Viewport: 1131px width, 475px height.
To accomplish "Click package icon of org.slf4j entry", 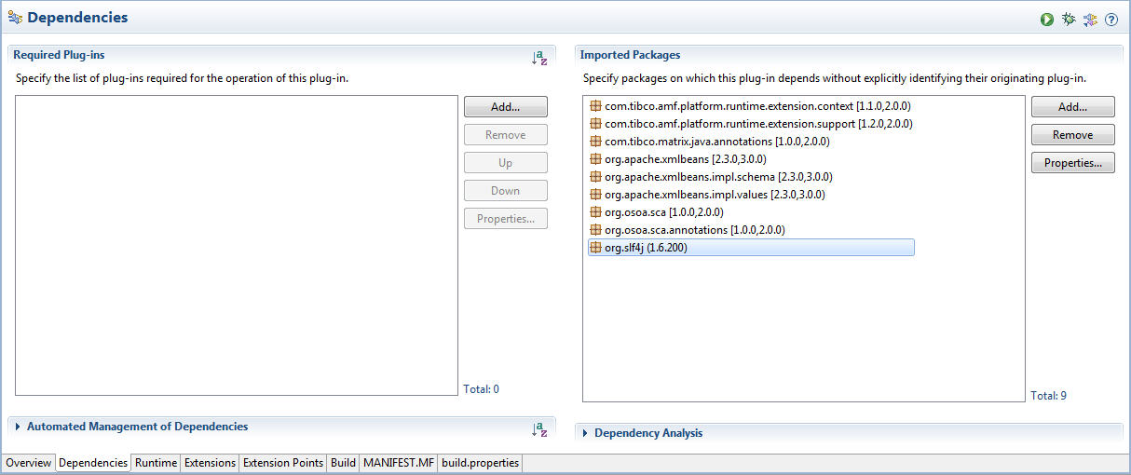I will click(x=596, y=248).
